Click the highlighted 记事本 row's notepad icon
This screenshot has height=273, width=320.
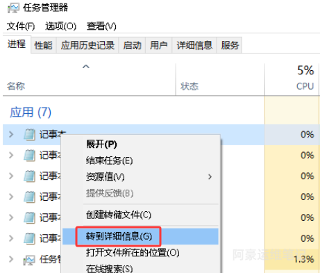click(x=30, y=135)
